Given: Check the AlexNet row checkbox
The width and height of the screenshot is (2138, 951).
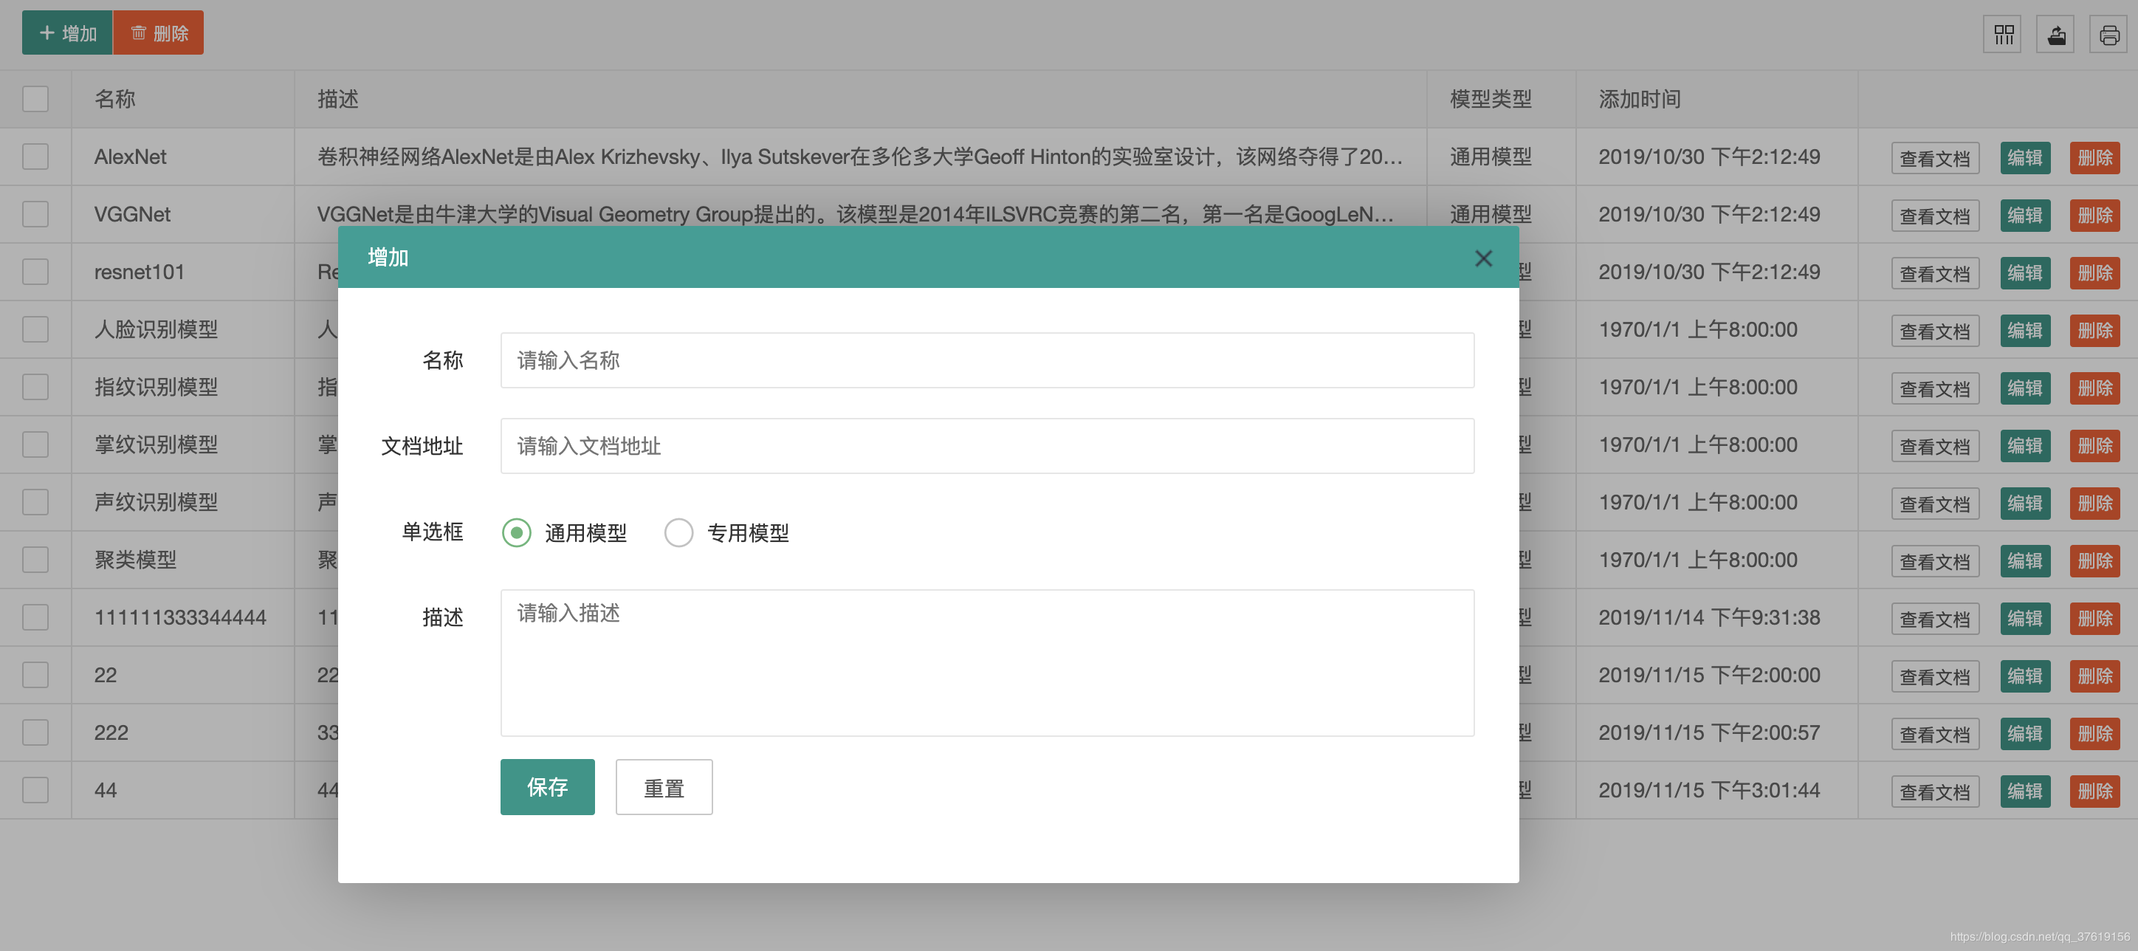Looking at the screenshot, I should [35, 157].
